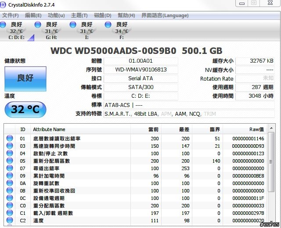This screenshot has width=281, height=228.
Task: Click status icon for attribute C0
Action: [10, 206]
